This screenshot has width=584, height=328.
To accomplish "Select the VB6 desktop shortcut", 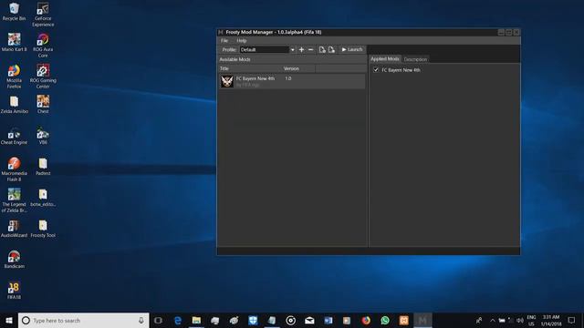I will (43, 136).
